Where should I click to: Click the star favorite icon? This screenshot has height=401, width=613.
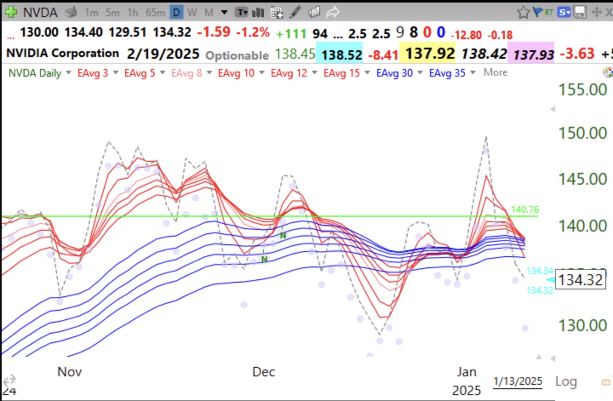(x=523, y=12)
